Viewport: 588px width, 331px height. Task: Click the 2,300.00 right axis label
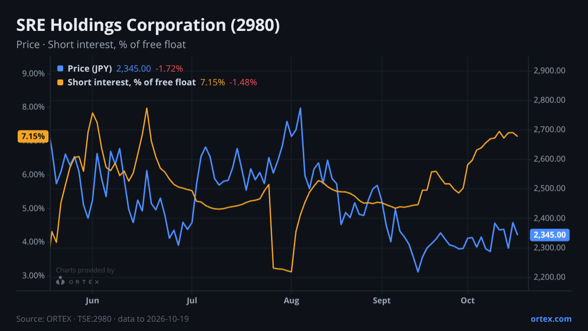[550, 248]
